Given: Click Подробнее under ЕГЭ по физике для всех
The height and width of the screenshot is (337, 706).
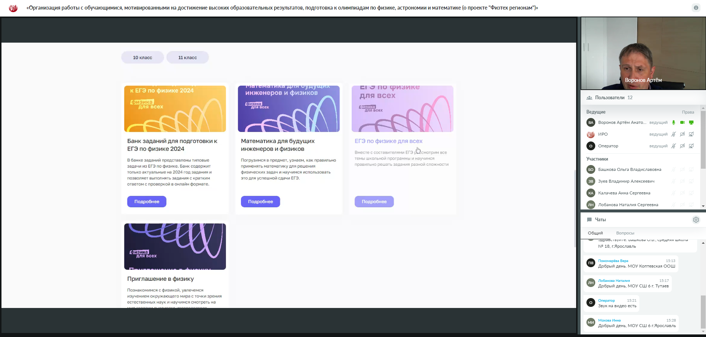Looking at the screenshot, I should pos(374,201).
